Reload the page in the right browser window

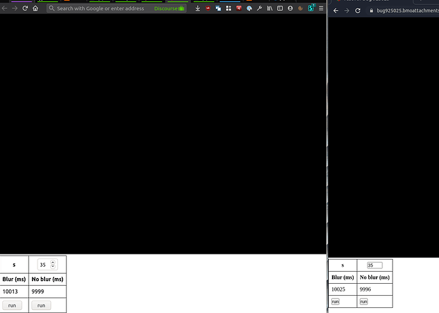[358, 11]
